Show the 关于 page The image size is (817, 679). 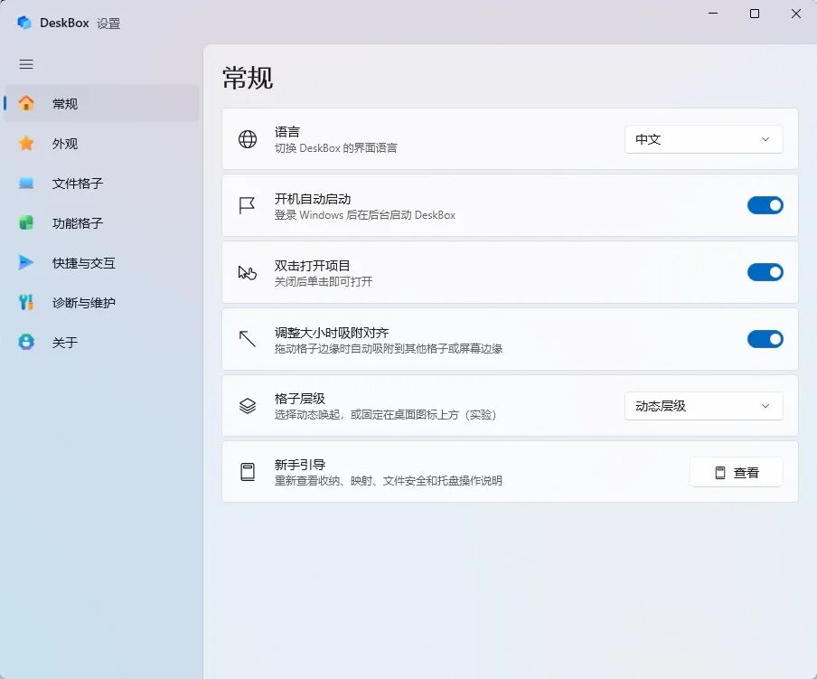(101, 342)
